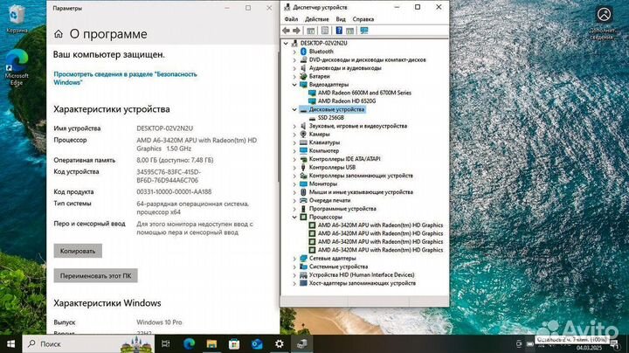This screenshot has height=353, width=629.
Task: Open Microsoft Store from the taskbar
Action: coord(234,343)
